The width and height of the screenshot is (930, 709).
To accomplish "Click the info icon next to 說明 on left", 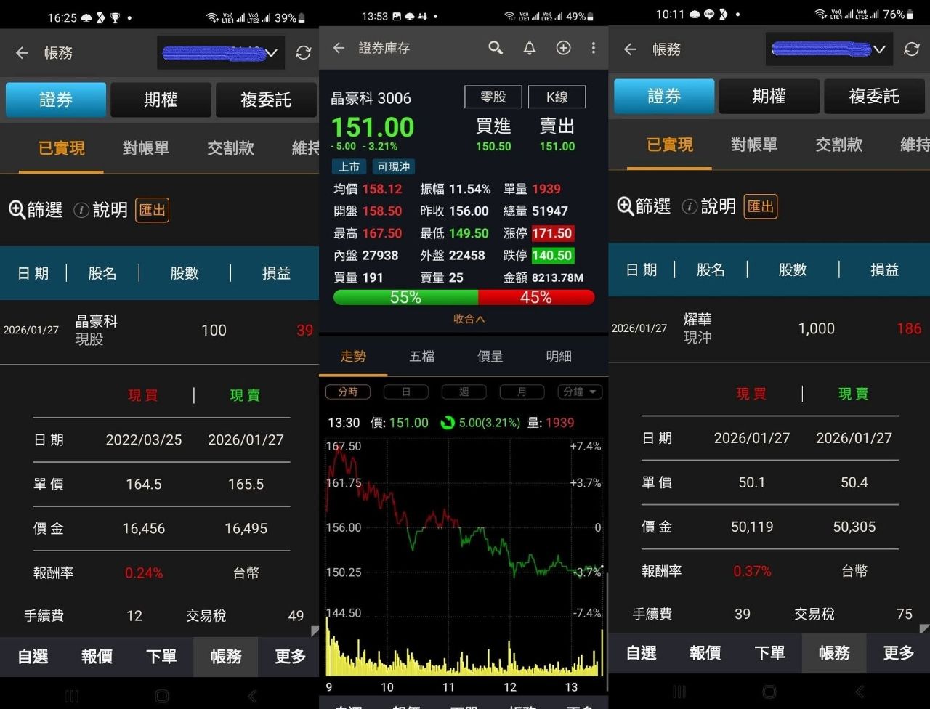I will point(81,210).
